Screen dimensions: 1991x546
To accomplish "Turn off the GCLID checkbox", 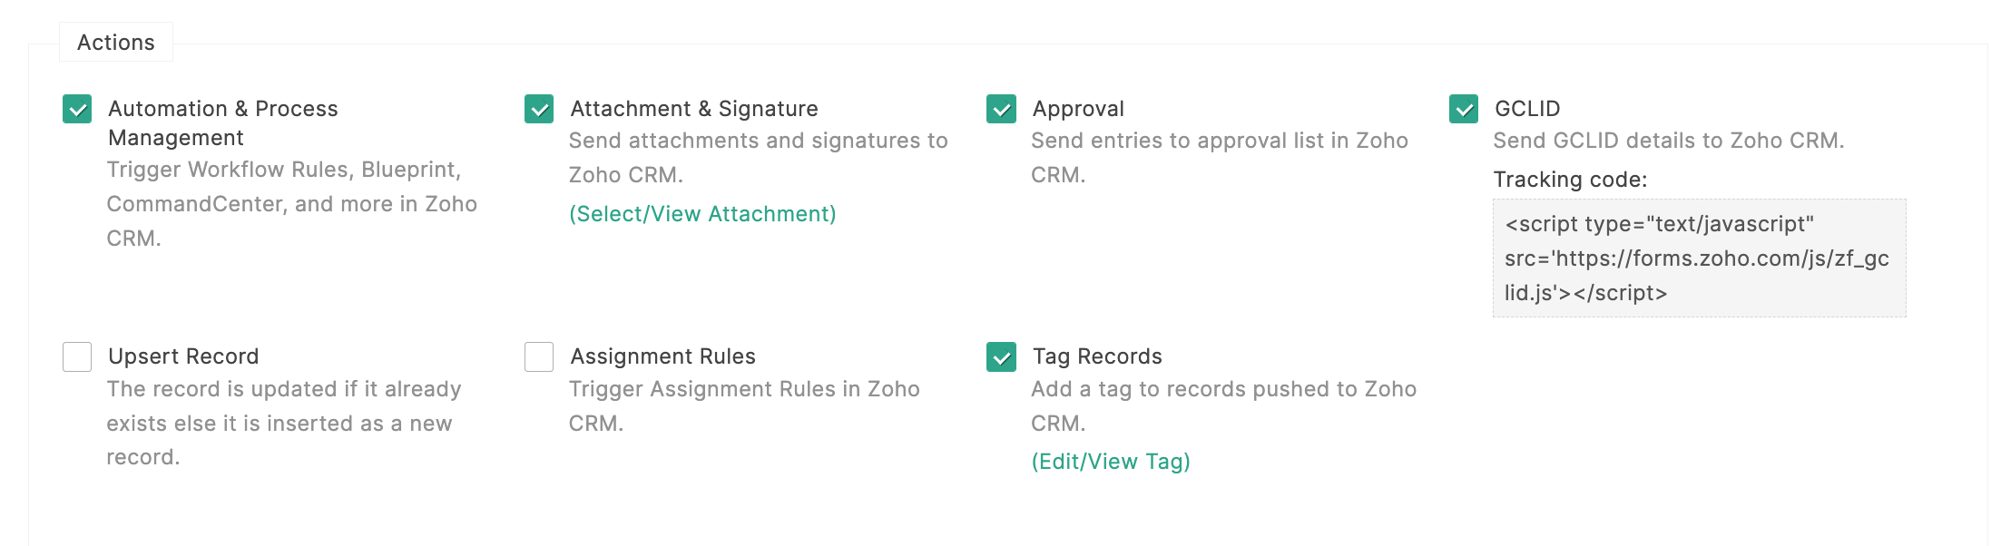I will pyautogui.click(x=1463, y=109).
